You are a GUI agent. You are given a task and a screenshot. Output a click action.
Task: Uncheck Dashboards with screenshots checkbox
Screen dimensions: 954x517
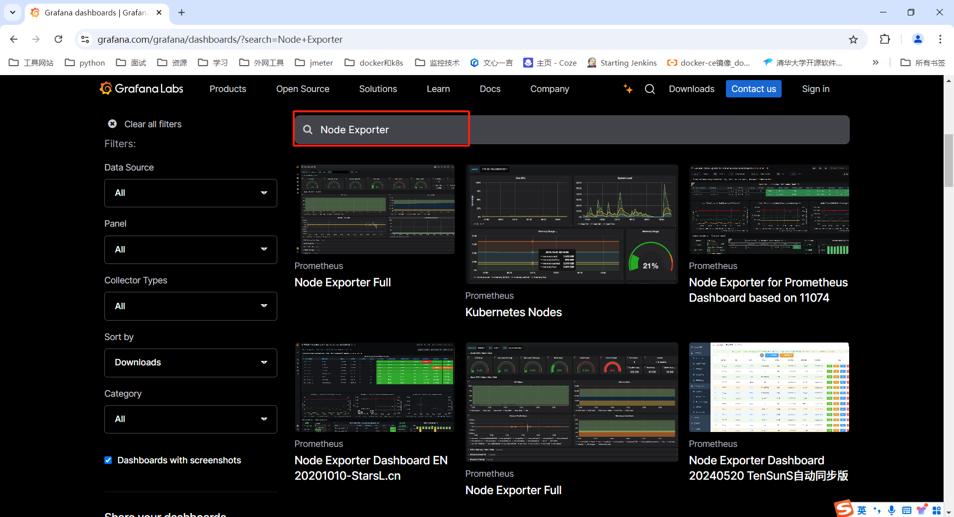point(108,460)
